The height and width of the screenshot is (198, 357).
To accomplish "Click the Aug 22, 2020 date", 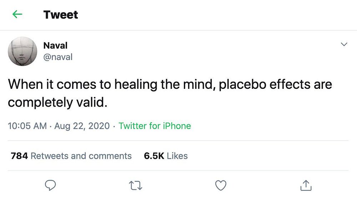I will [82, 126].
